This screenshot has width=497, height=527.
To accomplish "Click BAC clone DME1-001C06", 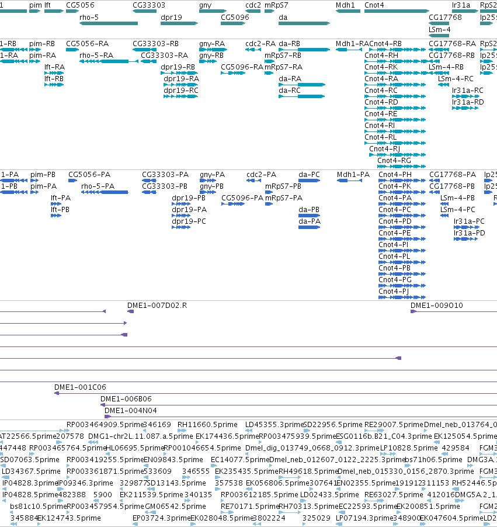I will point(80,387).
